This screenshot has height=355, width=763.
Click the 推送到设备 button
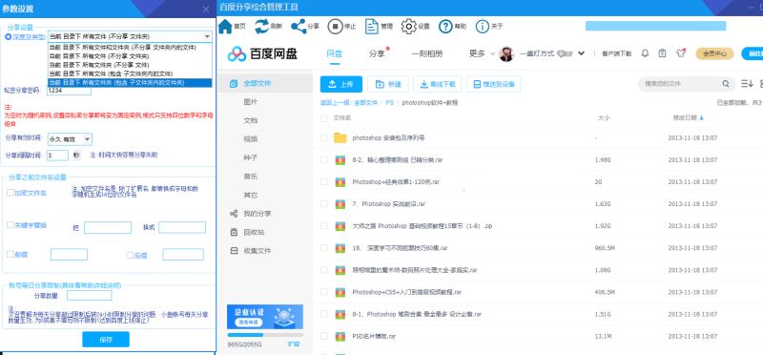[x=493, y=84]
